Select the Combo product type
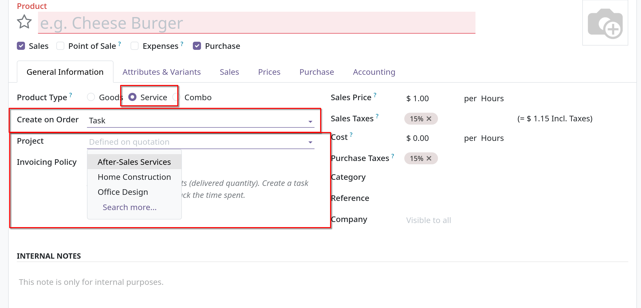The height and width of the screenshot is (308, 641). click(x=176, y=97)
